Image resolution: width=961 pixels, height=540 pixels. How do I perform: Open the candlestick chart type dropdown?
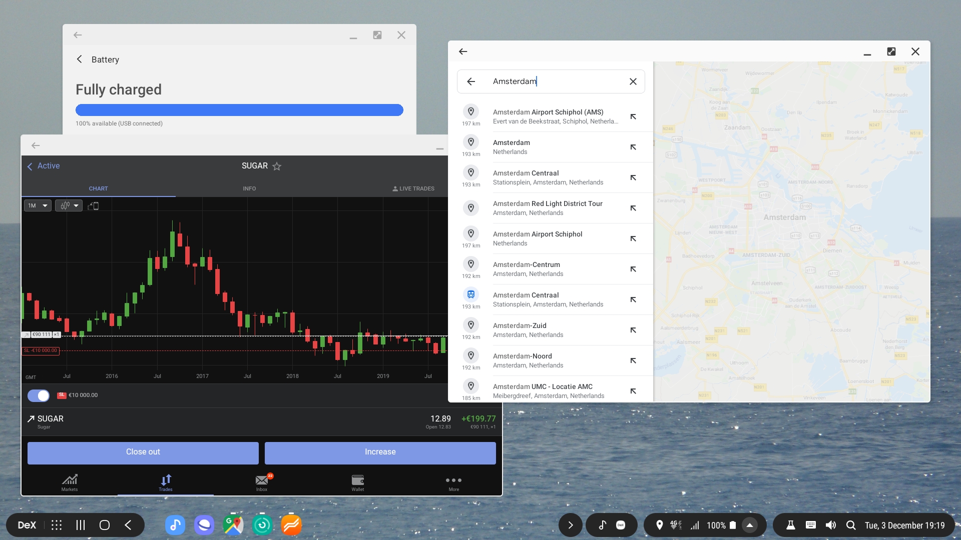tap(69, 205)
